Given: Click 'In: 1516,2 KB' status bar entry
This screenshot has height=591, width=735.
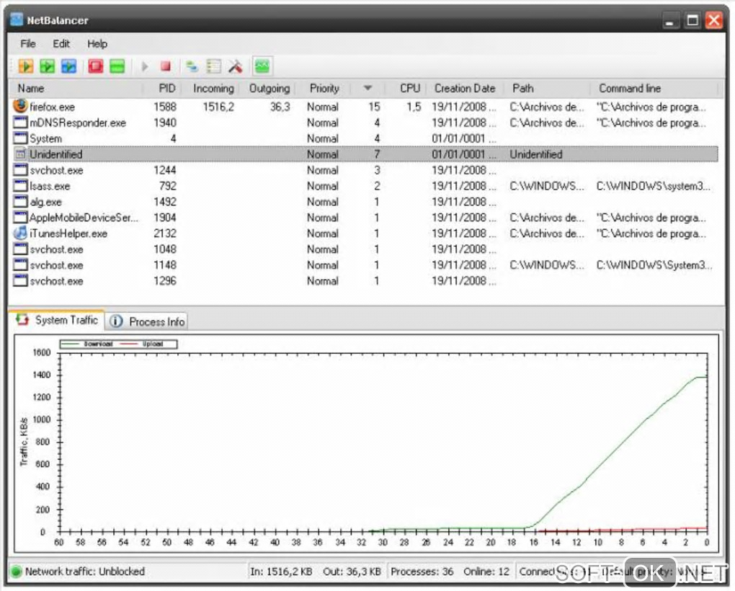Looking at the screenshot, I should (281, 572).
